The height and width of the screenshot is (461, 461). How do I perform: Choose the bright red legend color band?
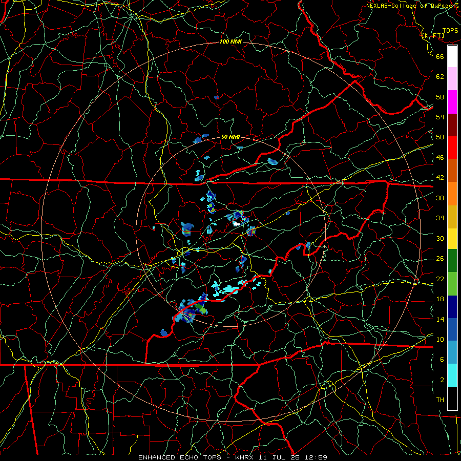tap(452, 148)
